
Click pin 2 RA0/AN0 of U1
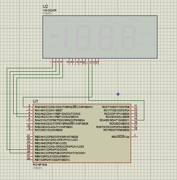tap(30, 107)
